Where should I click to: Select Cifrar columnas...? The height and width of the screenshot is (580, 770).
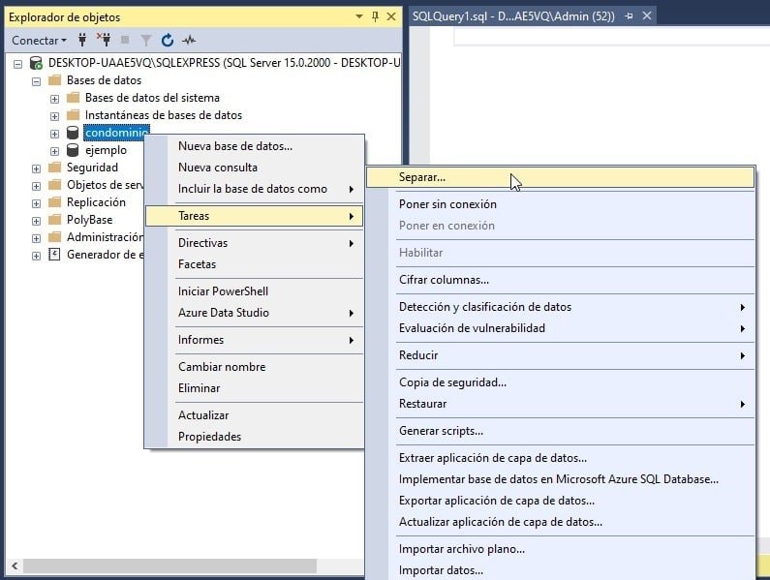click(561, 280)
